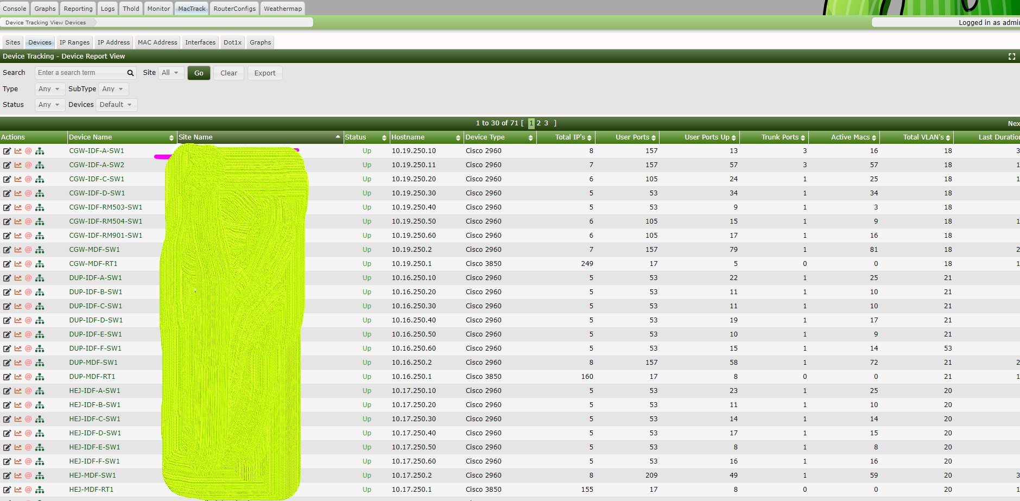View graphs icon for DUP-IDF-A-SW1
Viewport: 1020px width, 501px height.
18,278
